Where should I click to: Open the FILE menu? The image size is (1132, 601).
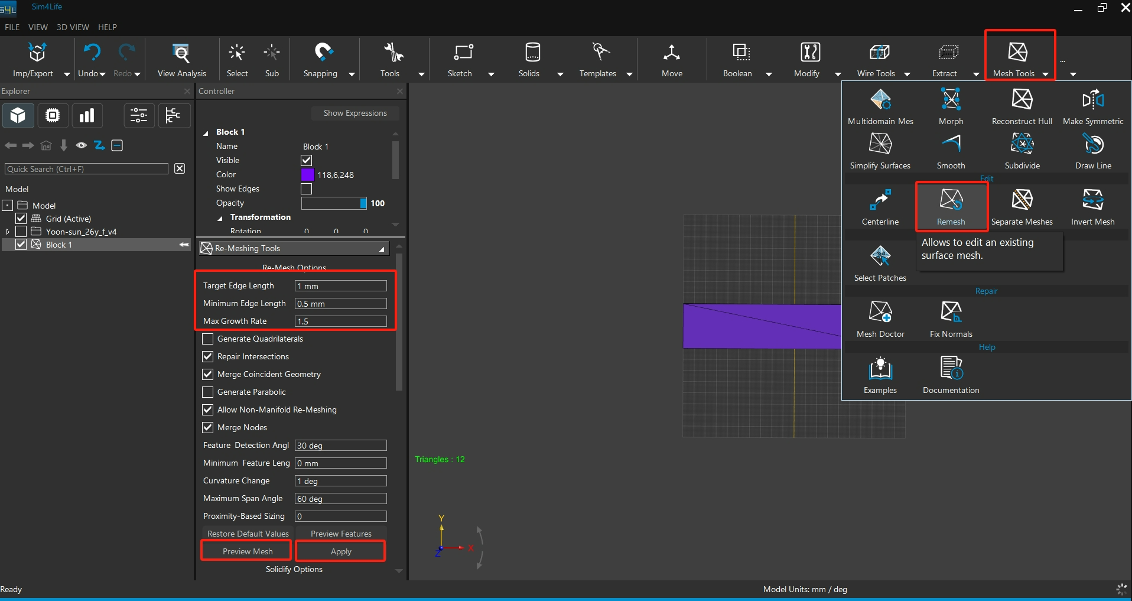click(x=12, y=27)
